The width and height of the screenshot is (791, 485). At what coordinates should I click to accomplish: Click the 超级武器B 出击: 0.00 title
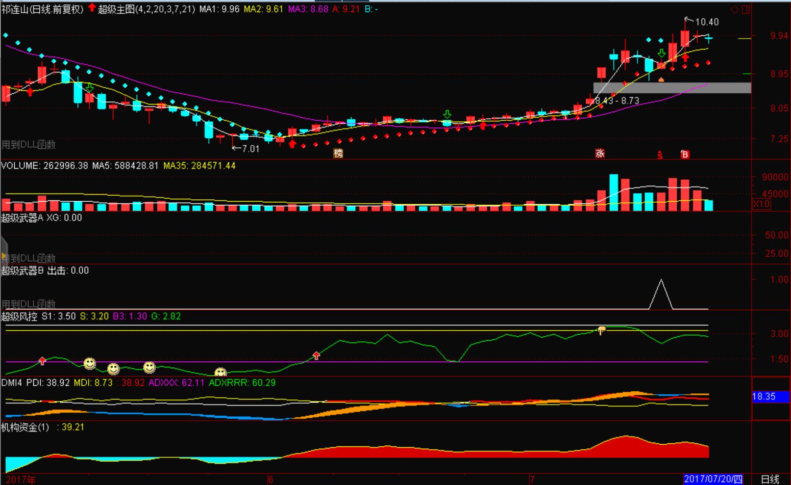tap(45, 271)
